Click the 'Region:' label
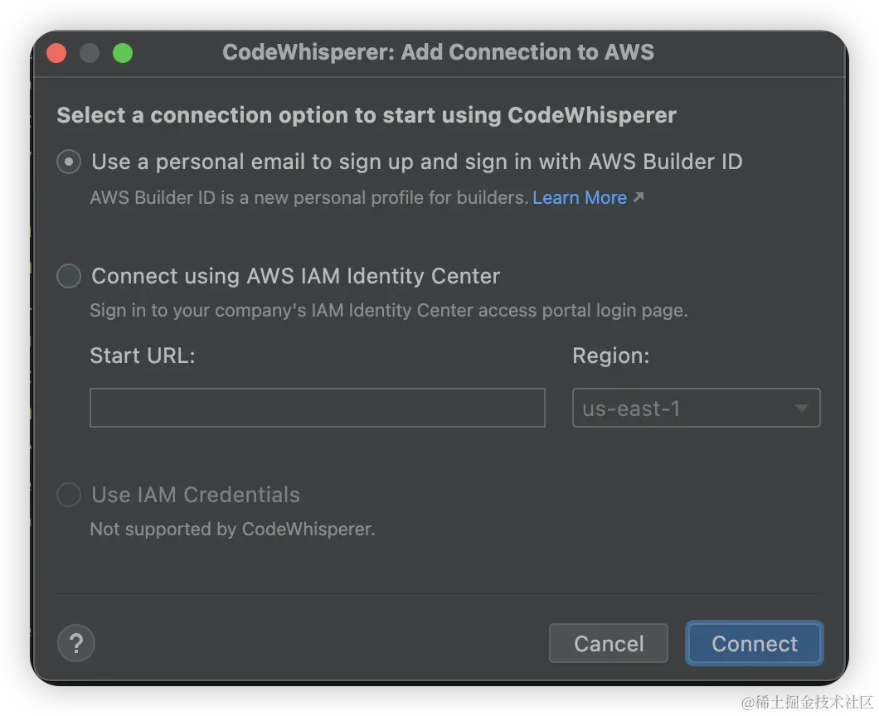 (611, 356)
